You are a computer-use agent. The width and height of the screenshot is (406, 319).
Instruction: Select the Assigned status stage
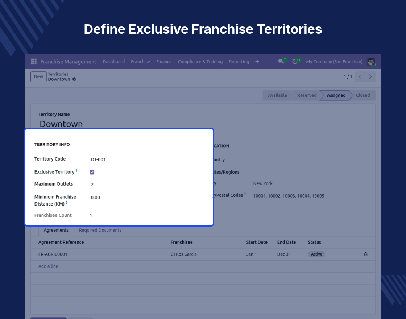(x=336, y=95)
